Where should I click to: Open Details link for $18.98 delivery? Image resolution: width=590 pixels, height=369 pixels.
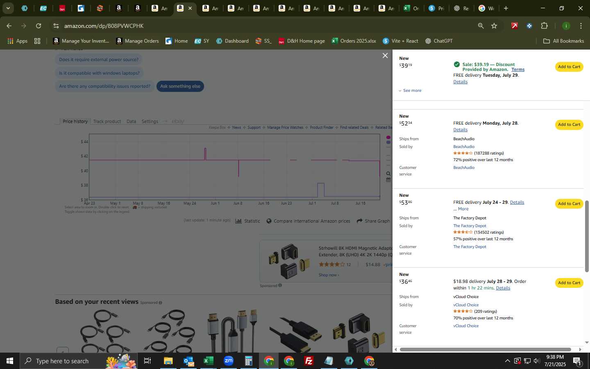click(x=503, y=288)
